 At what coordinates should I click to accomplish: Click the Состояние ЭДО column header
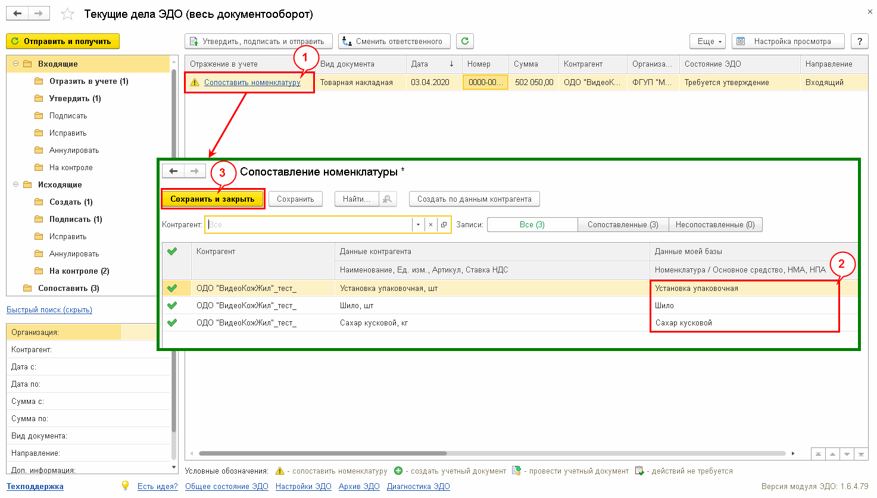coord(740,64)
